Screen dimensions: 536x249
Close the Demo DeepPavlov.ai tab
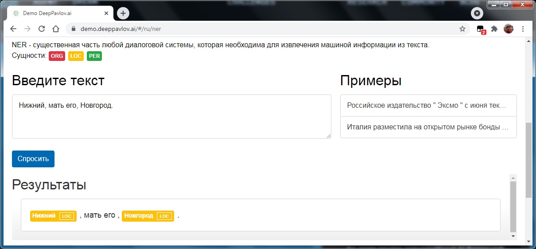pos(106,13)
